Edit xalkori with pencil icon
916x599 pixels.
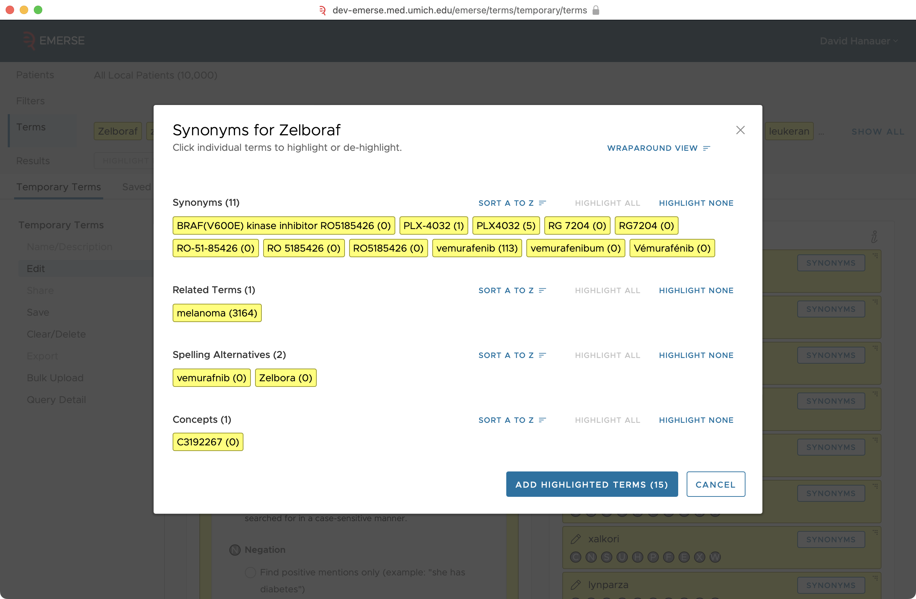pos(575,539)
